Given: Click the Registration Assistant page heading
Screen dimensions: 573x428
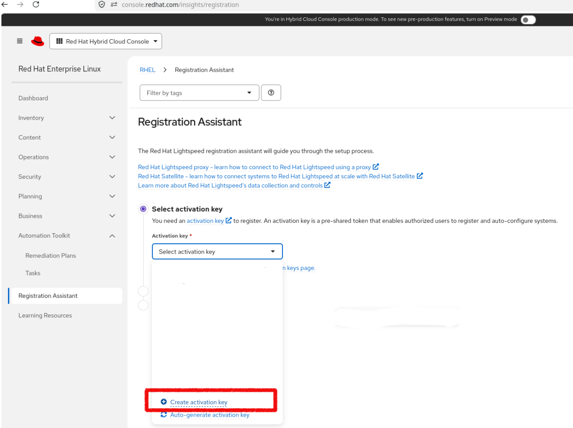Looking at the screenshot, I should [x=190, y=122].
